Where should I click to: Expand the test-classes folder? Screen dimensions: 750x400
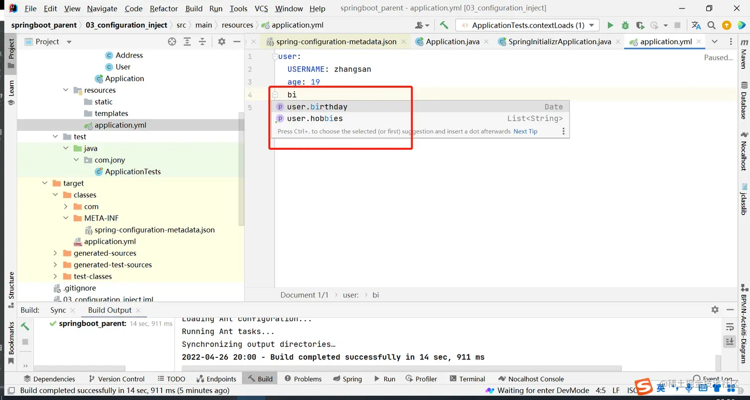pos(56,277)
